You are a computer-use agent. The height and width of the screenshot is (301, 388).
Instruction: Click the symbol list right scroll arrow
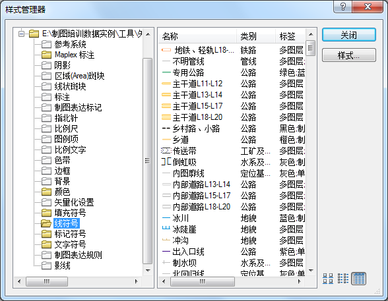[x=300, y=281]
